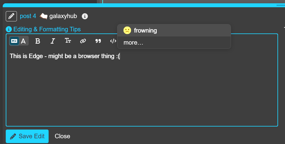Image resolution: width=285 pixels, height=144 pixels.
Task: Click the pencil edit icon
Action: click(x=11, y=16)
